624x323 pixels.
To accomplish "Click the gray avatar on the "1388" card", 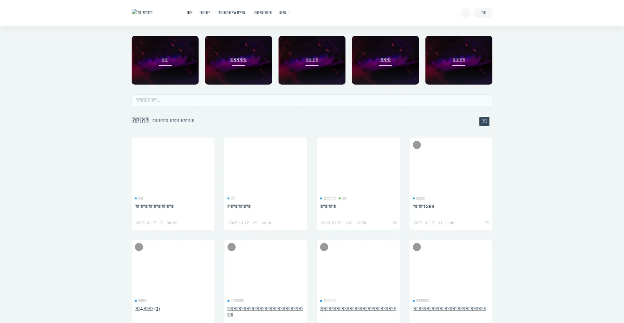I will [417, 145].
